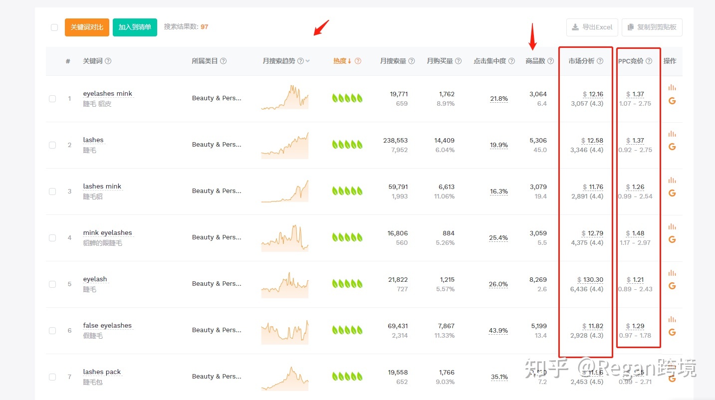Click monthly purchases 14,409

[444, 141]
